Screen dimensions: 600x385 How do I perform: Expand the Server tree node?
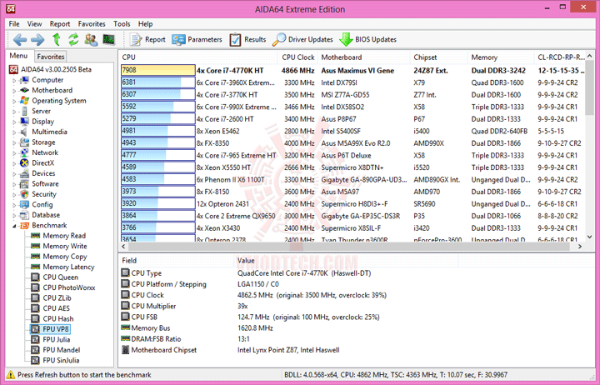[14, 112]
